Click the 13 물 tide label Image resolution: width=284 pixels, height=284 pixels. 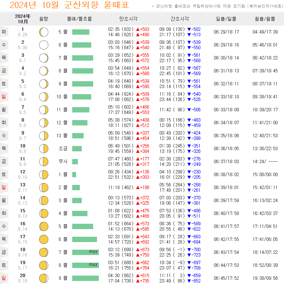[x=62, y=136]
